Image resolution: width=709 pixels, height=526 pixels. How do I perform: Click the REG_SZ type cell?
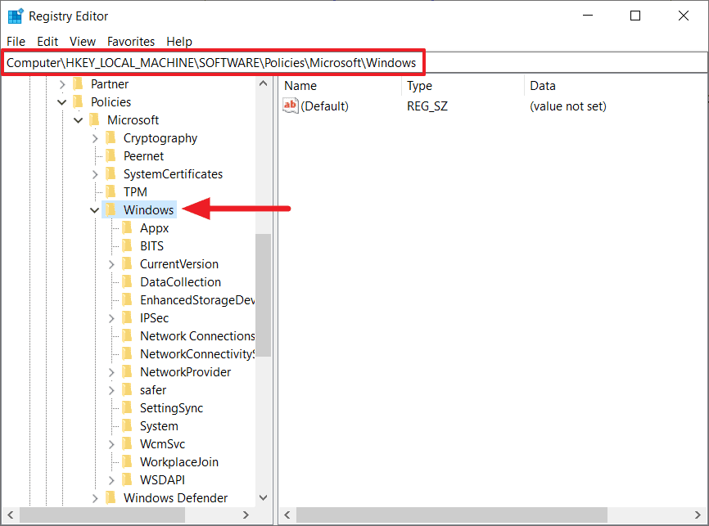coord(427,106)
